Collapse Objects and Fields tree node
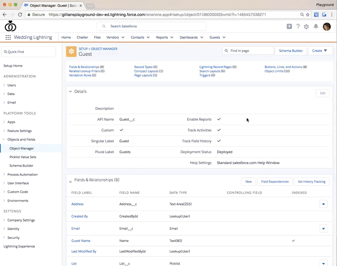This screenshot has width=337, height=266. pyautogui.click(x=4, y=139)
